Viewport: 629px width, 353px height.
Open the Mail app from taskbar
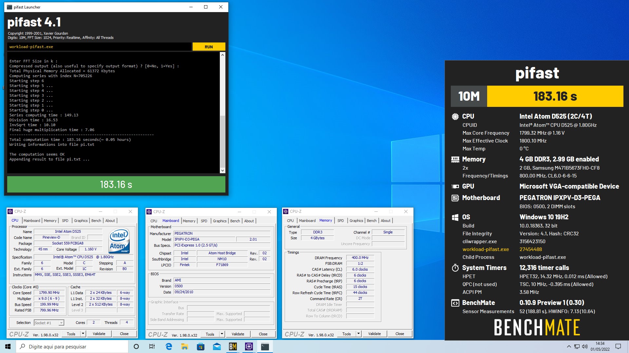click(x=217, y=346)
